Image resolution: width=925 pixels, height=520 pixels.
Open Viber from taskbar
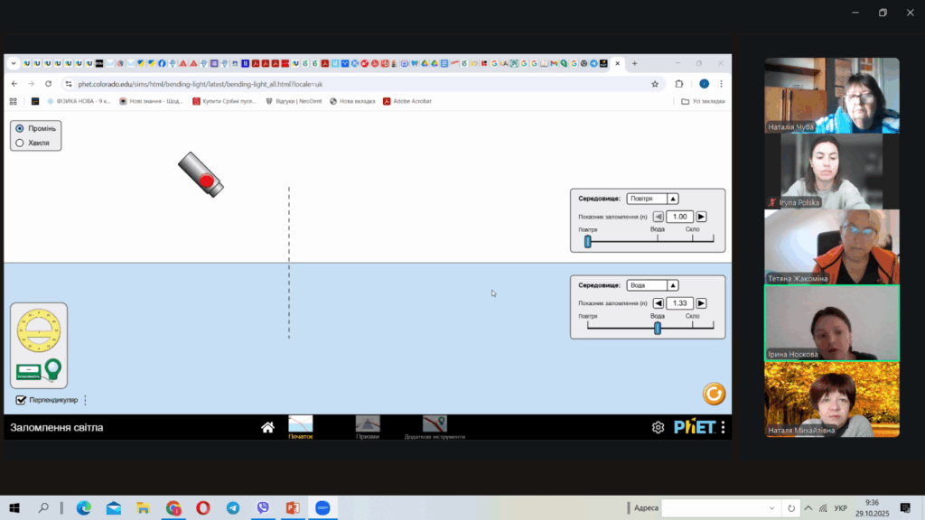coord(263,507)
